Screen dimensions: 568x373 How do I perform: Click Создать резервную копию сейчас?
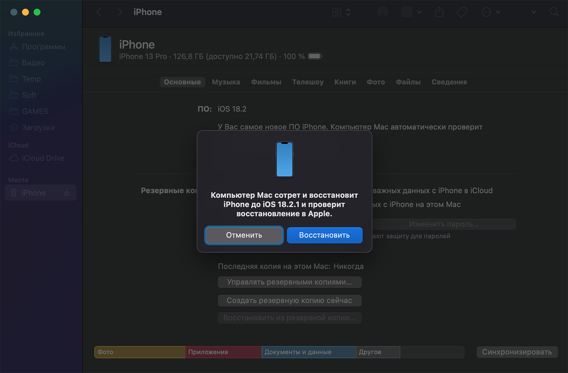coord(290,300)
